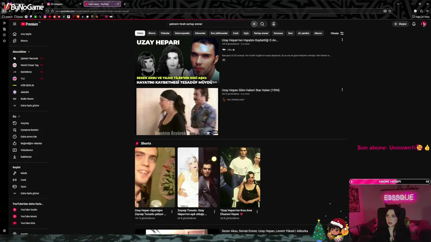This screenshot has height=242, width=431.
Task: Select the Tümü filter chip
Action: [140, 33]
